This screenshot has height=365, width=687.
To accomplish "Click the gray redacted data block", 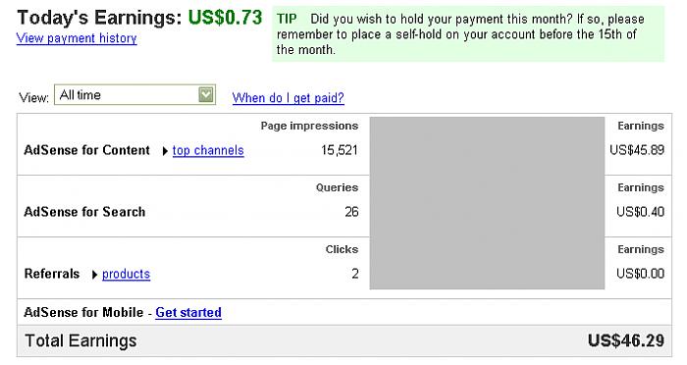I will pyautogui.click(x=487, y=203).
